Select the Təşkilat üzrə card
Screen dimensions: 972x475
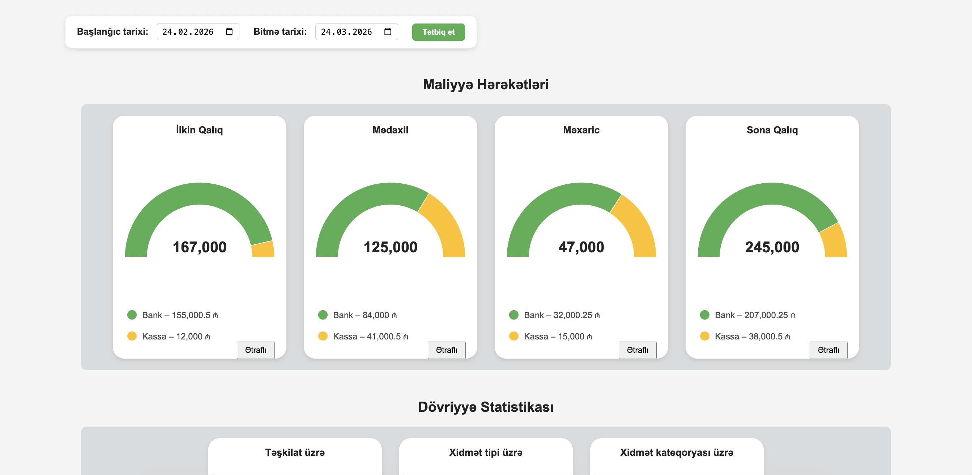(x=295, y=455)
